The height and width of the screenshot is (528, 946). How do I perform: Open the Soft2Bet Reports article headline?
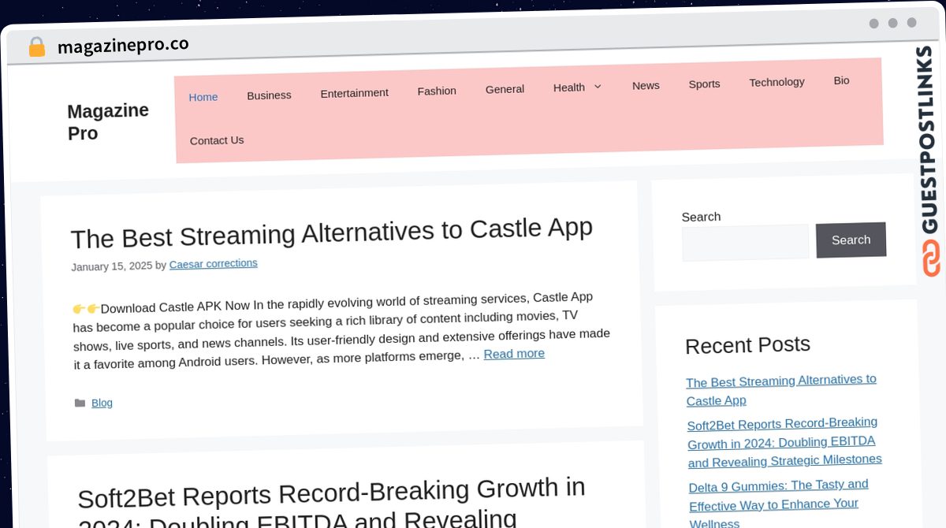point(333,503)
